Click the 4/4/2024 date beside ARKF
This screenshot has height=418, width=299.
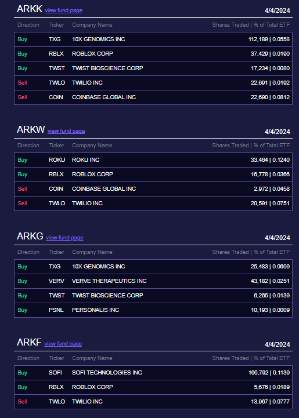tap(278, 344)
